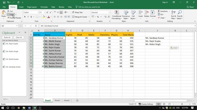This screenshot has height=110, width=197.
Task: Increase font size with the large A icon
Action: point(47,12)
